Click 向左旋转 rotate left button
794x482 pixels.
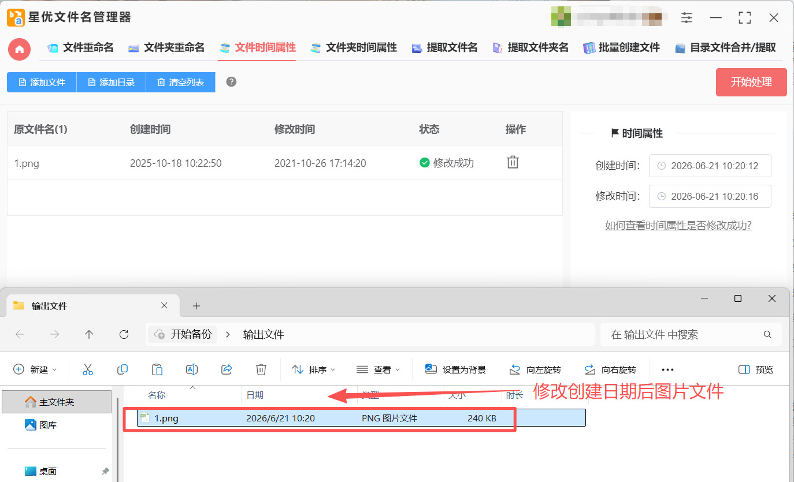(x=535, y=369)
